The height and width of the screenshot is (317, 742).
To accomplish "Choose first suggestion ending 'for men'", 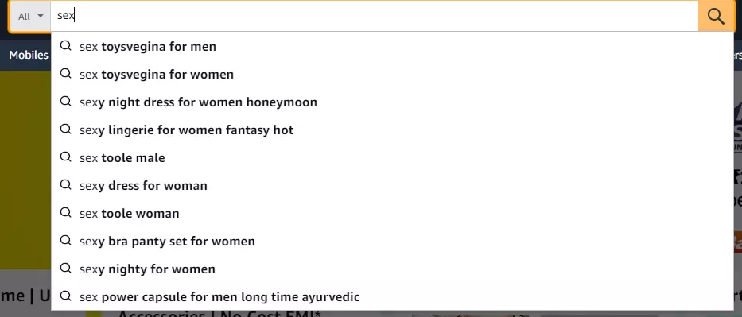I will pyautogui.click(x=393, y=46).
